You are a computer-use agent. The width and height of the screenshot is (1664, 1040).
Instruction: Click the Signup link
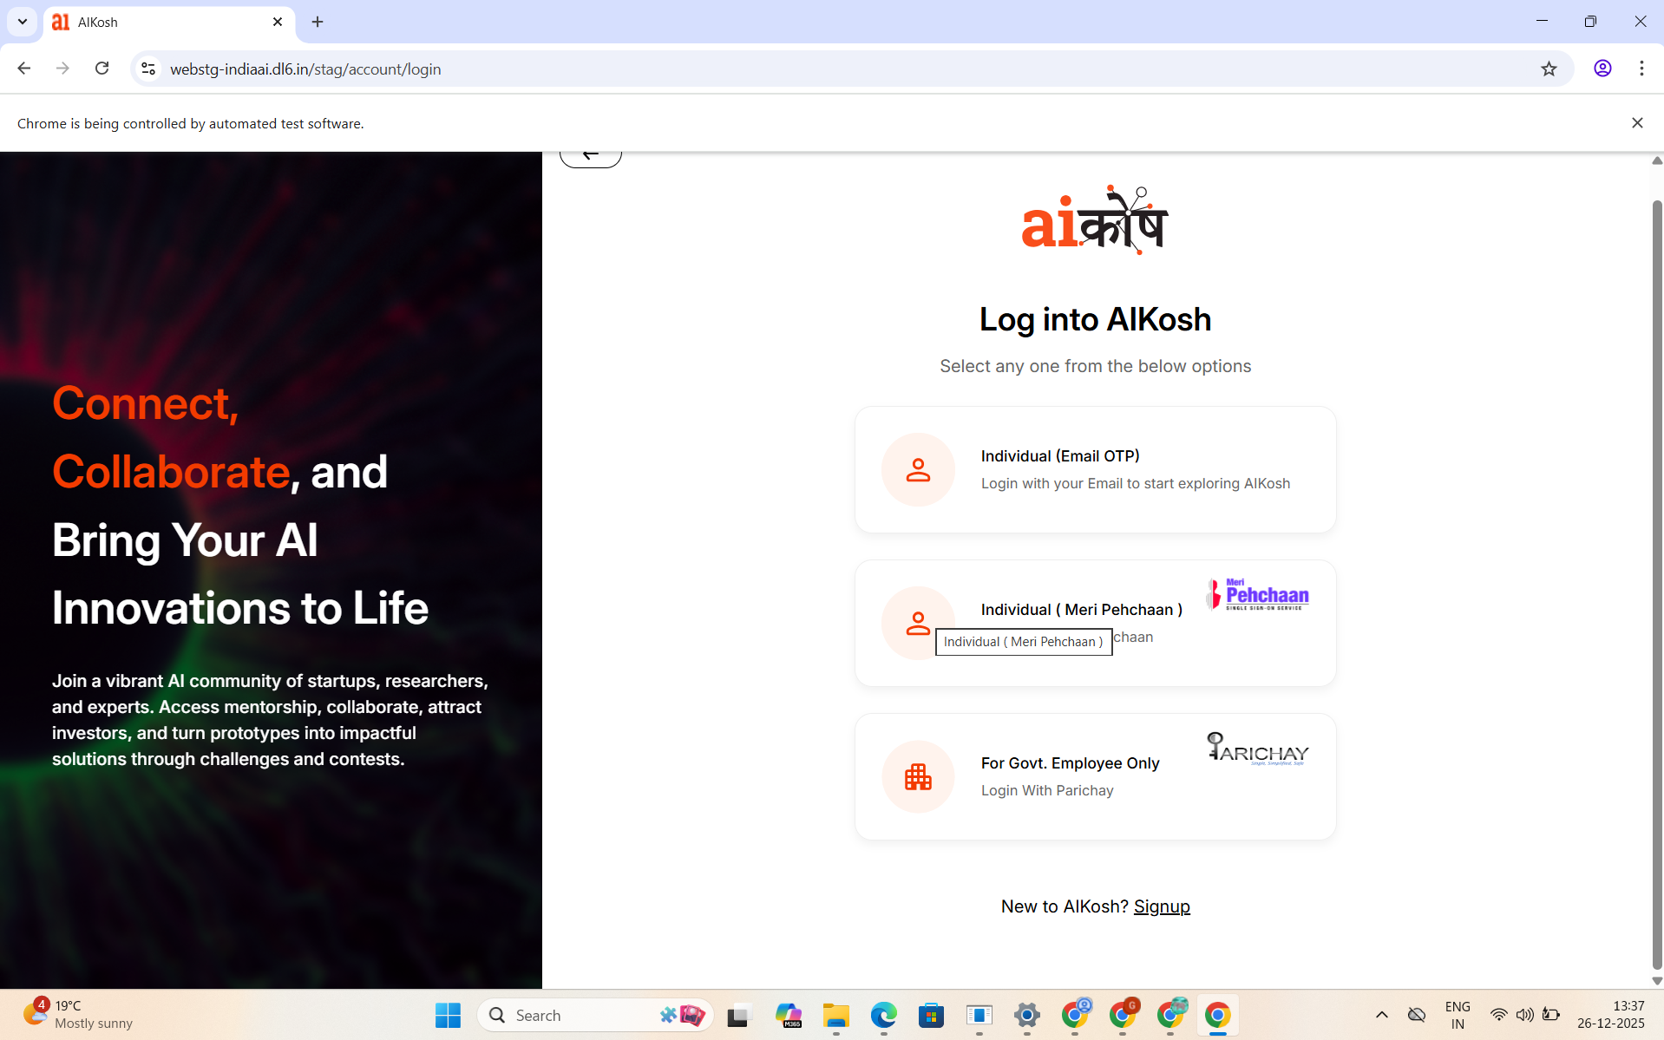point(1161,906)
